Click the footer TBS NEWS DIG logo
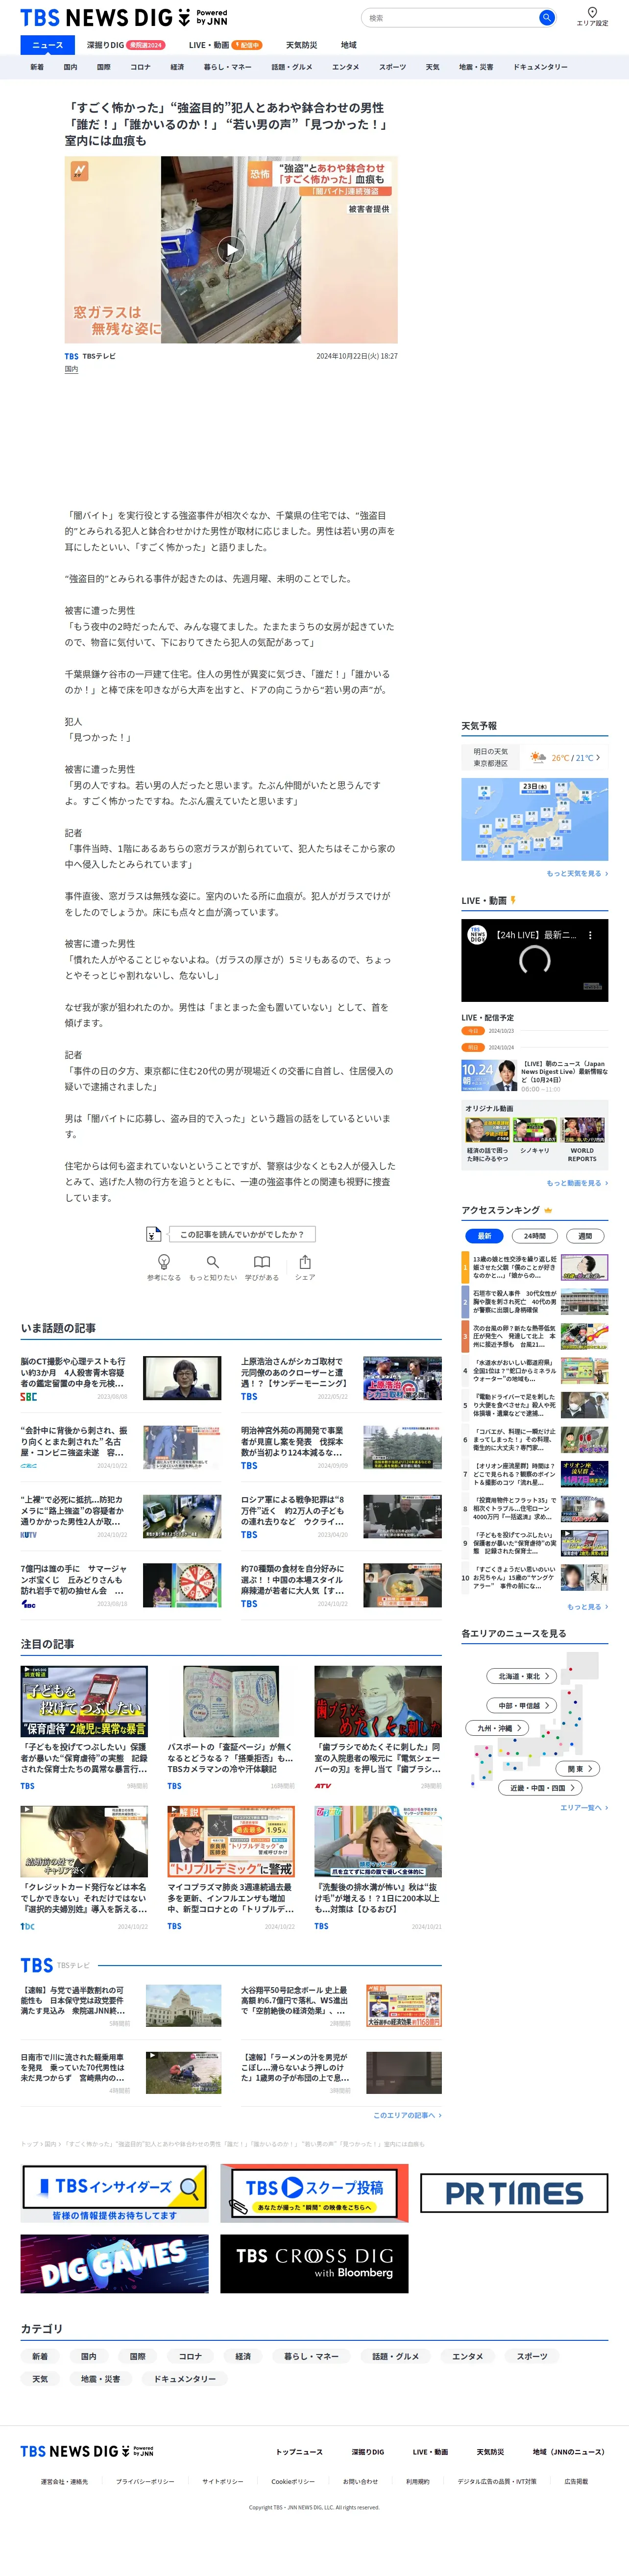The height and width of the screenshot is (2576, 629). coord(87,2451)
